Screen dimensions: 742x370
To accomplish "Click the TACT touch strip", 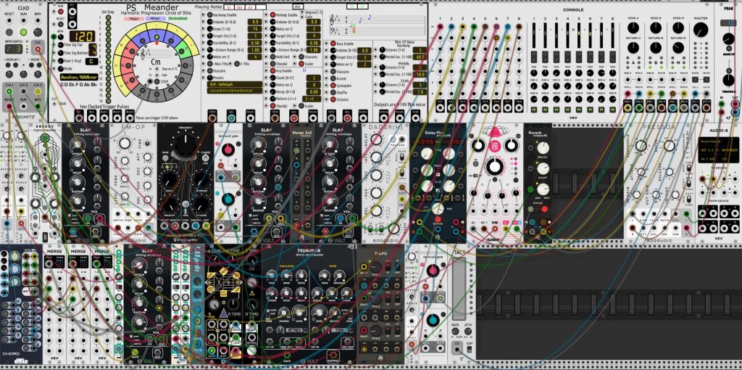I will [x=459, y=289].
